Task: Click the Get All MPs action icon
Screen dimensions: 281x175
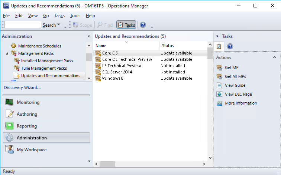Action: [x=219, y=76]
